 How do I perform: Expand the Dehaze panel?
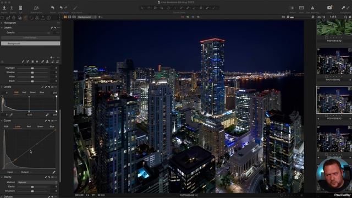[x=2, y=196]
